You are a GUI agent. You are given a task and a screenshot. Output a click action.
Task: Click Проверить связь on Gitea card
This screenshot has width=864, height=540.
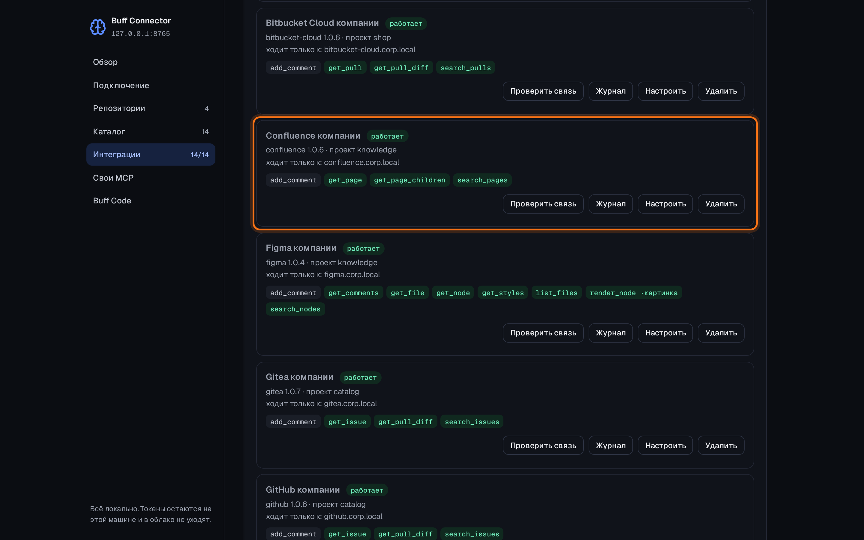543,445
